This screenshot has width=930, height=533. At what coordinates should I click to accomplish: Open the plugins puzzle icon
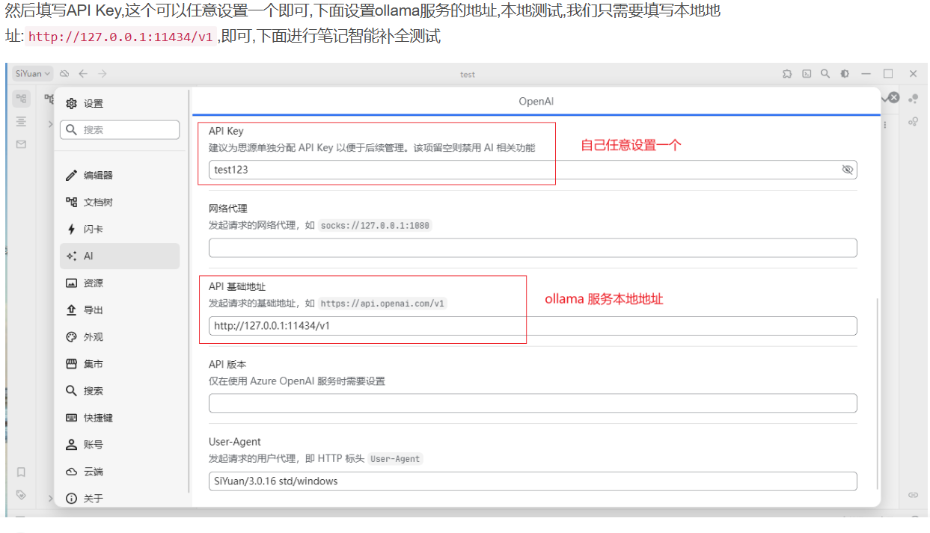787,73
